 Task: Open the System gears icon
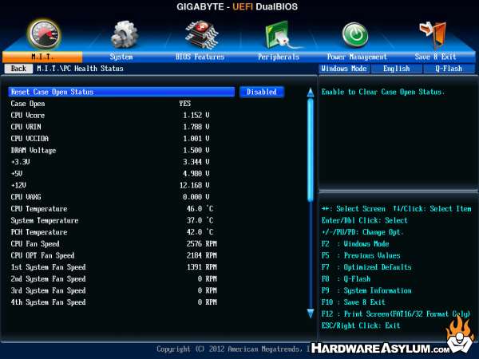pyautogui.click(x=124, y=34)
